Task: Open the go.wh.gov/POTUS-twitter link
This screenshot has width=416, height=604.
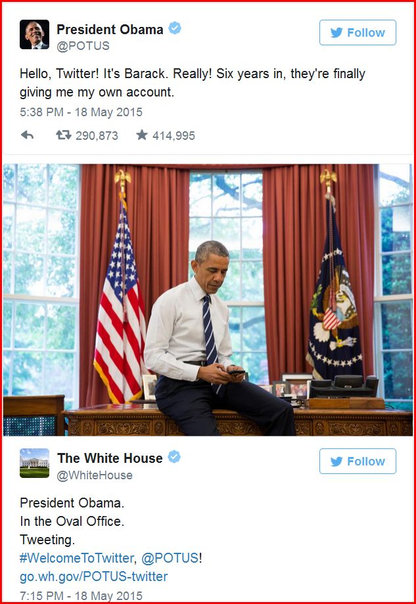Action: point(94,576)
